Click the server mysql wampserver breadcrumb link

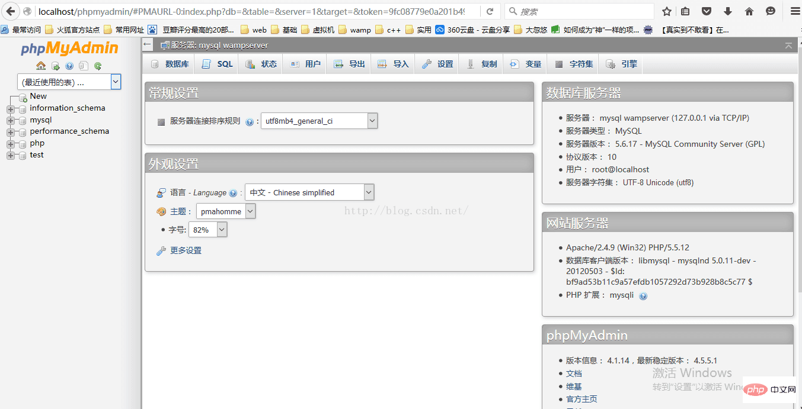tap(219, 45)
